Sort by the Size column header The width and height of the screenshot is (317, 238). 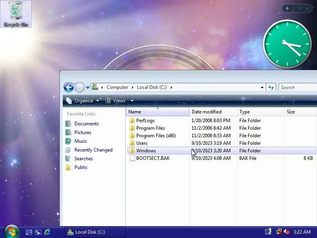(x=300, y=112)
